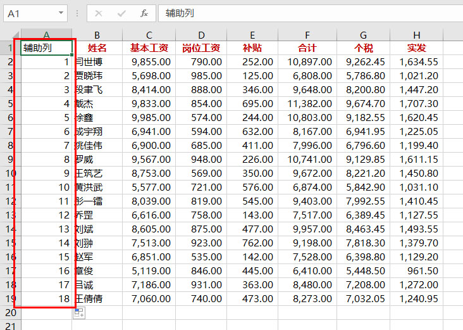The height and width of the screenshot is (330, 463).
Task: Click the 实发 header cell
Action: pos(417,48)
